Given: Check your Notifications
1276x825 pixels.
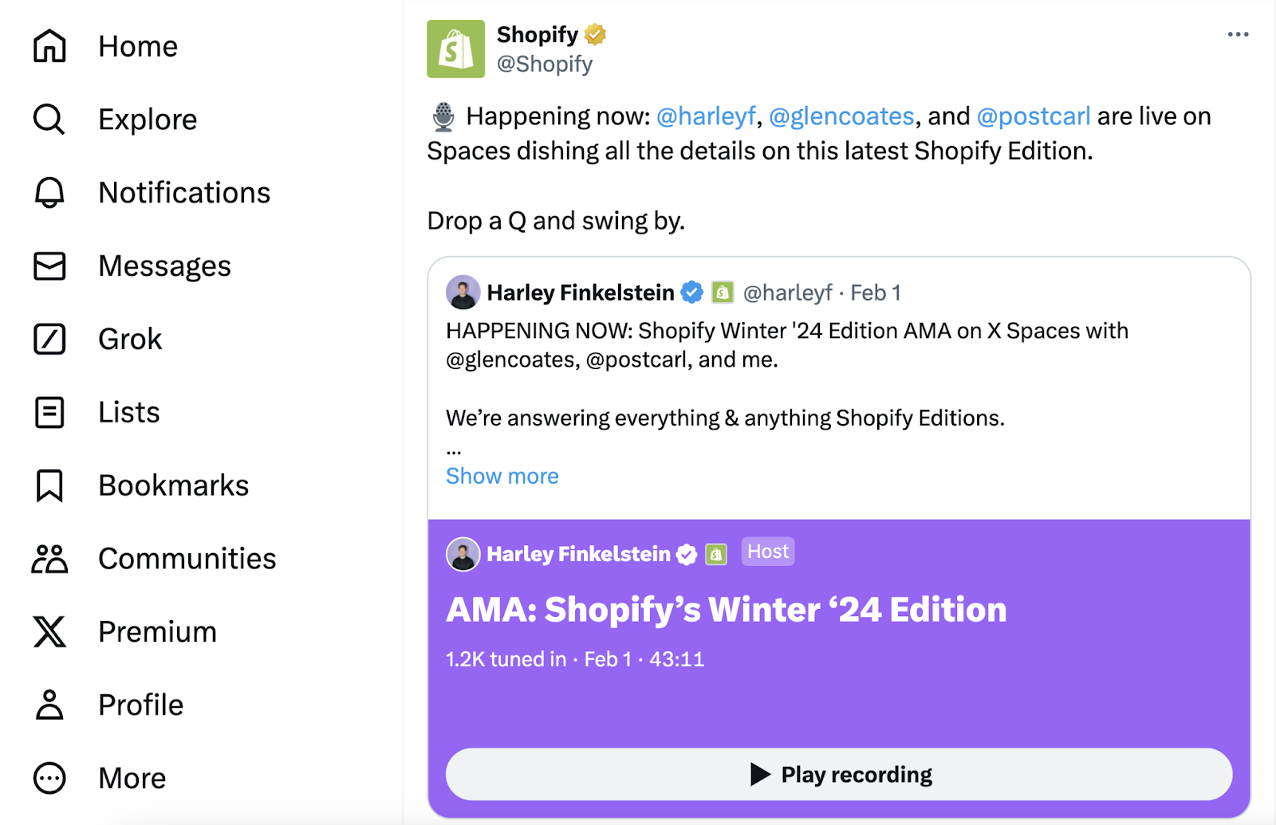Looking at the screenshot, I should 183,192.
